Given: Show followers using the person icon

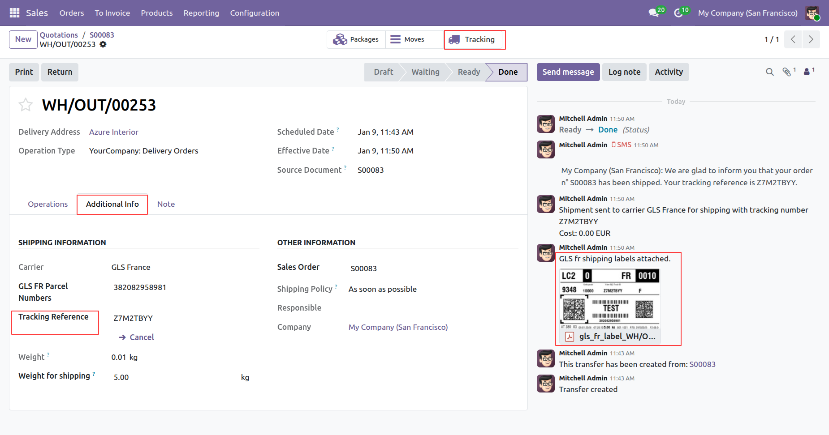Looking at the screenshot, I should point(807,72).
